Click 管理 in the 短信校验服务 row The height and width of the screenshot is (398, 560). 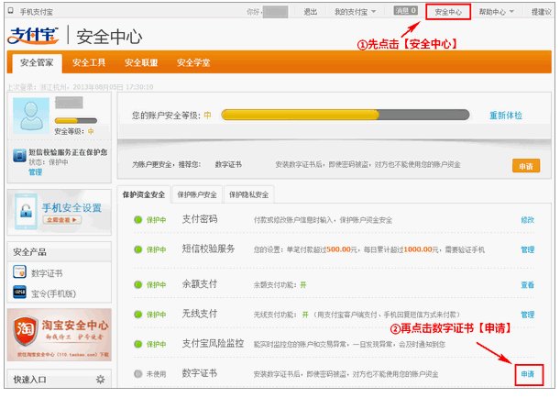click(527, 249)
